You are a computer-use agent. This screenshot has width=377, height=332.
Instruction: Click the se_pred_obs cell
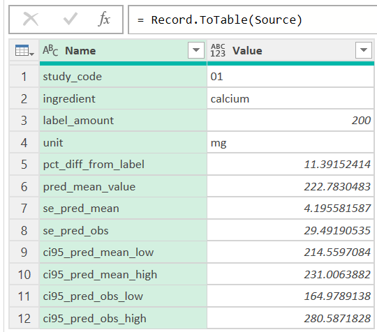pyautogui.click(x=123, y=231)
